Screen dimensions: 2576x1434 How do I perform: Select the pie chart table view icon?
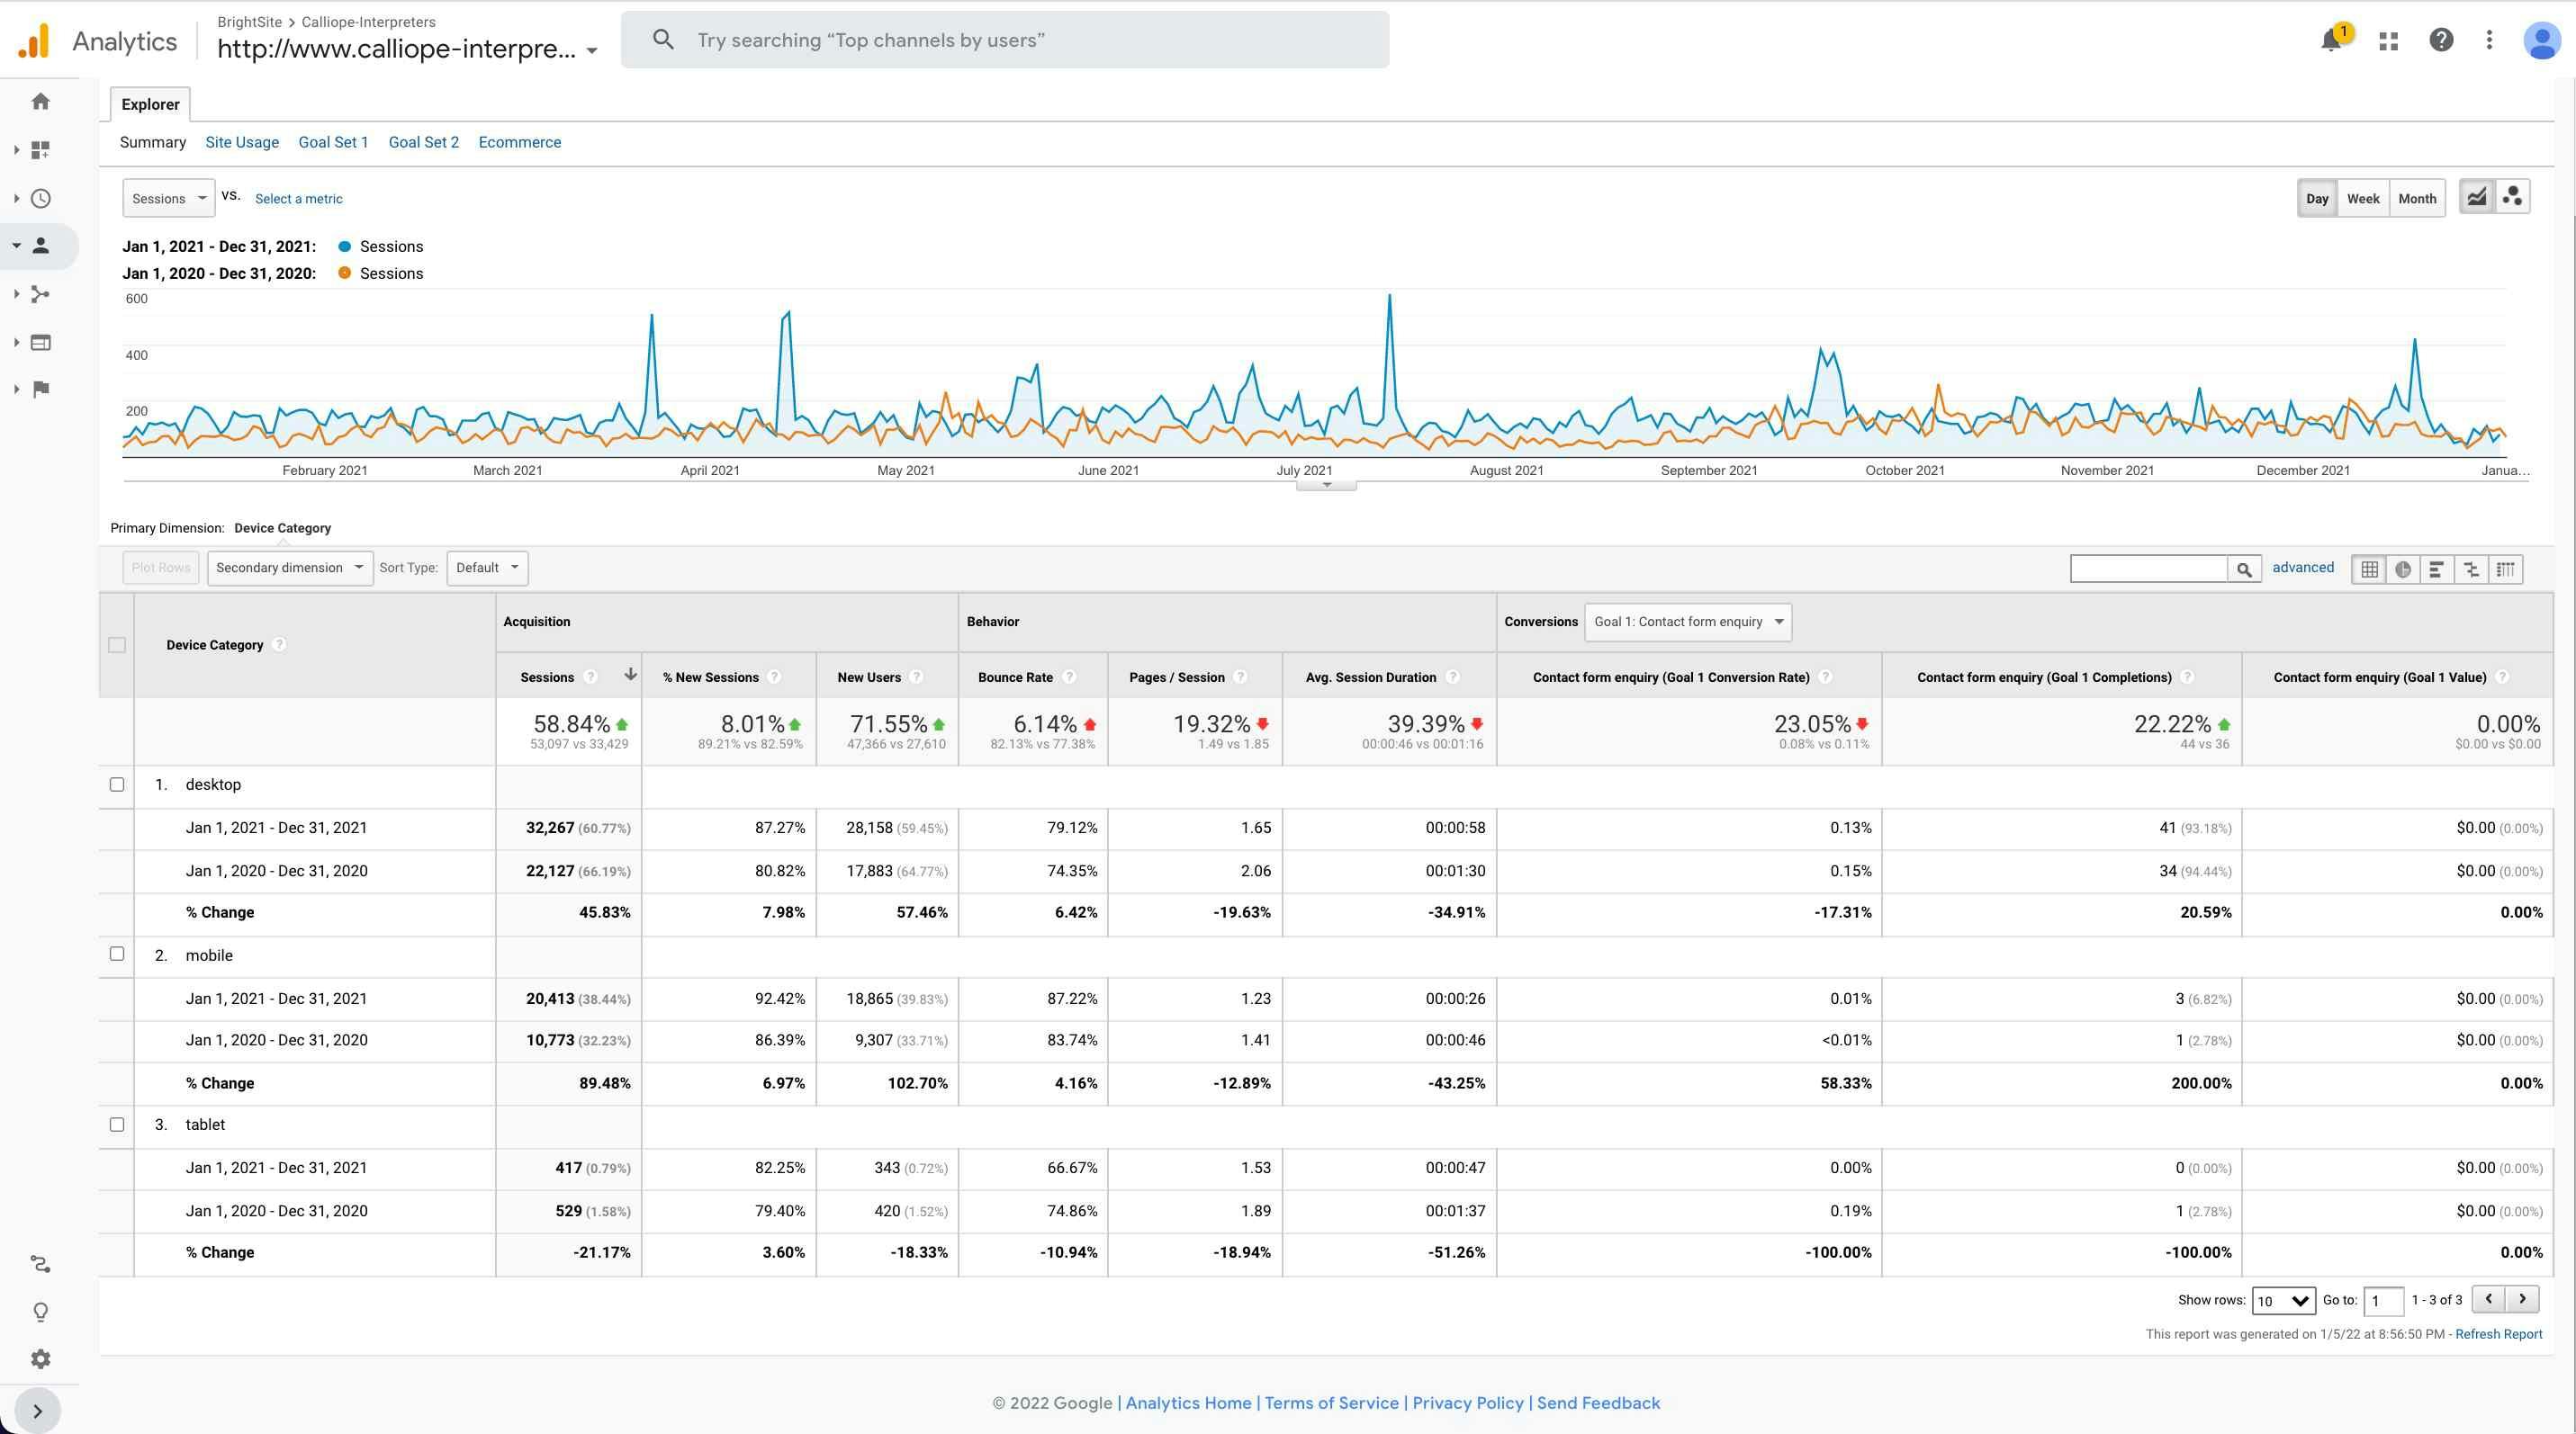click(2402, 569)
